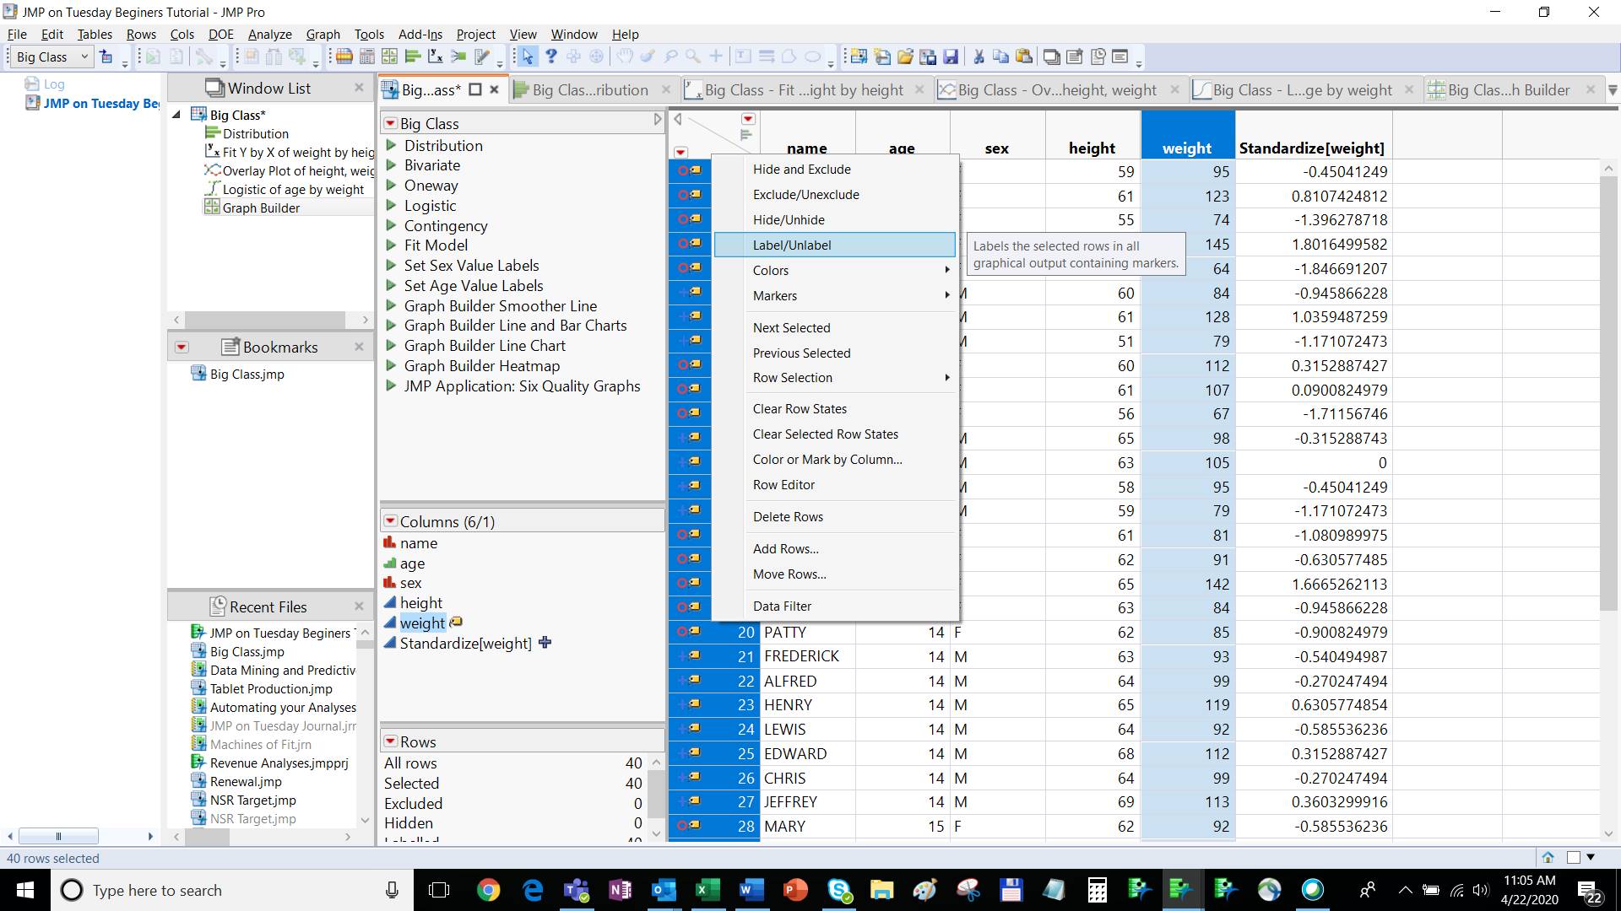Select the weight column highlight in Columns panel

[x=423, y=623]
